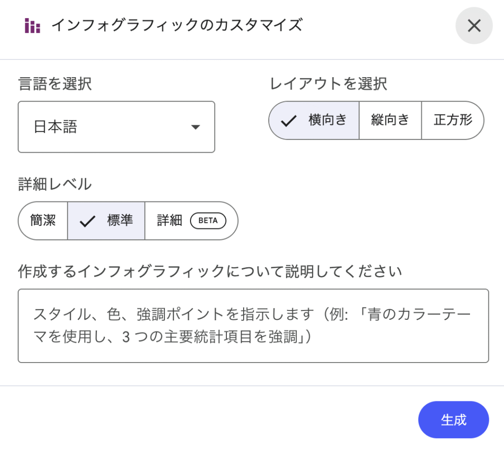This screenshot has height=449, width=504.
Task: Click the purple infographic logo icon
Action: point(31,26)
